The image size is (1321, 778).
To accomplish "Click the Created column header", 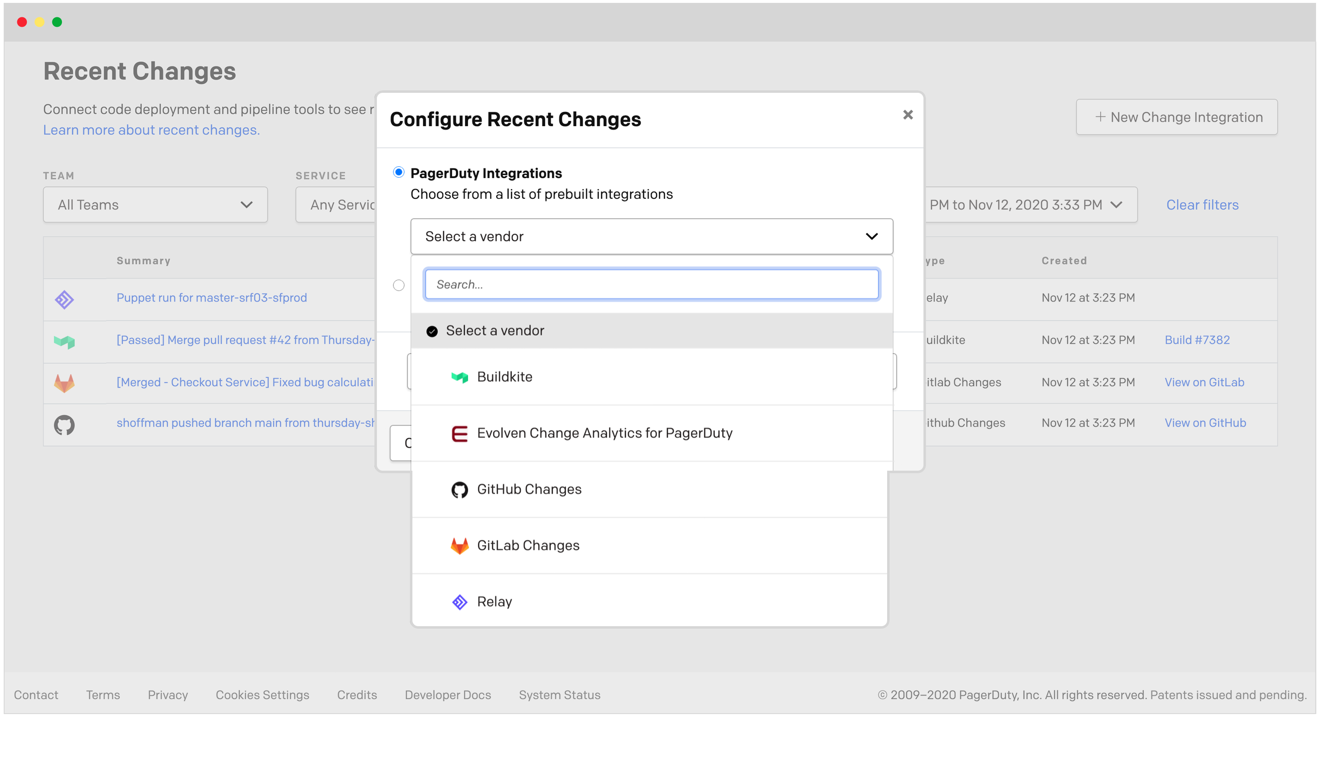I will pos(1064,261).
